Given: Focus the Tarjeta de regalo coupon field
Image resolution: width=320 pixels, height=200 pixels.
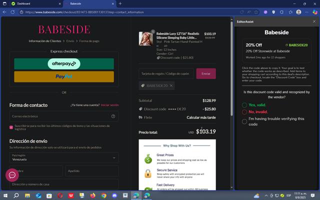Looking at the screenshot, I should [166, 73].
